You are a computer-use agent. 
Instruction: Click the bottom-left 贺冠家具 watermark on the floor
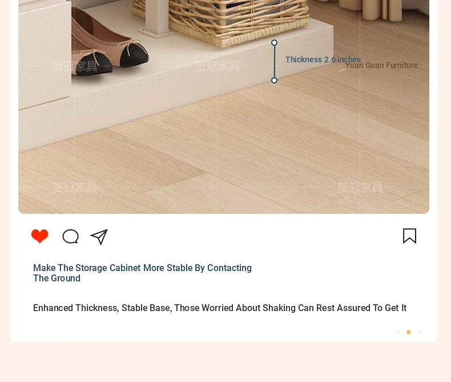pos(75,188)
